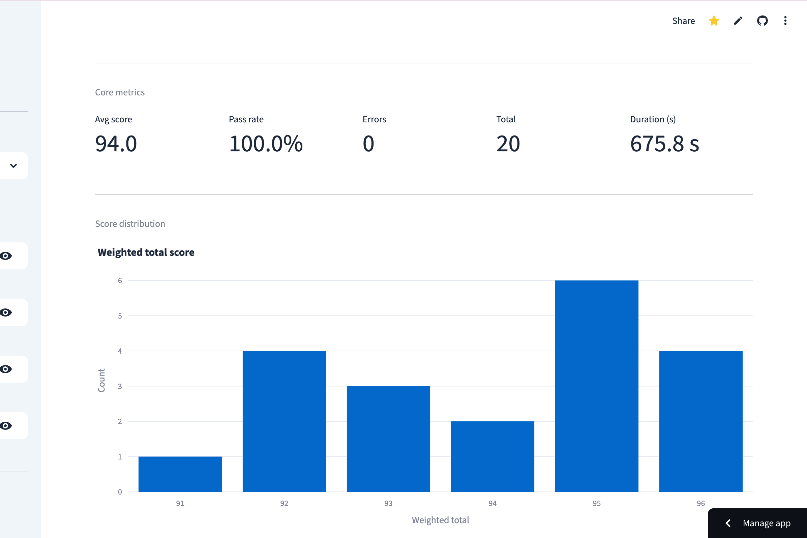Screen dimensions: 807x538
Task: Click the bar for weighted total 92
Action: coord(284,421)
